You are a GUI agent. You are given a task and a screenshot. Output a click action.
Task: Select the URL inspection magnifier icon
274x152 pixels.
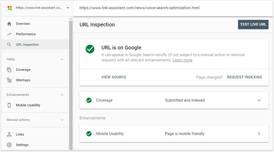[9, 45]
